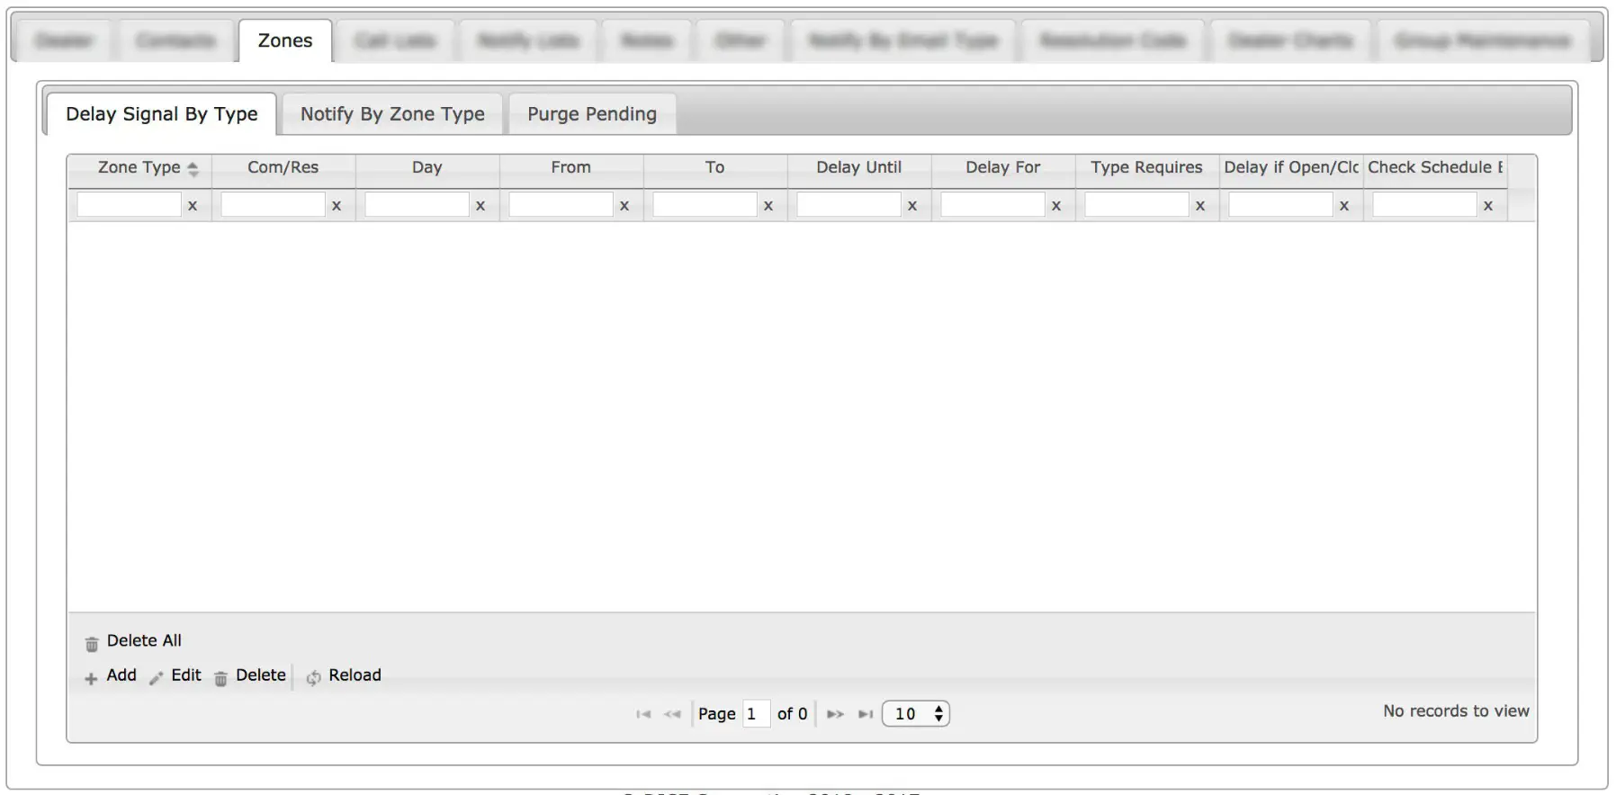The image size is (1616, 795).
Task: Sort by the To column header
Action: [x=715, y=167]
